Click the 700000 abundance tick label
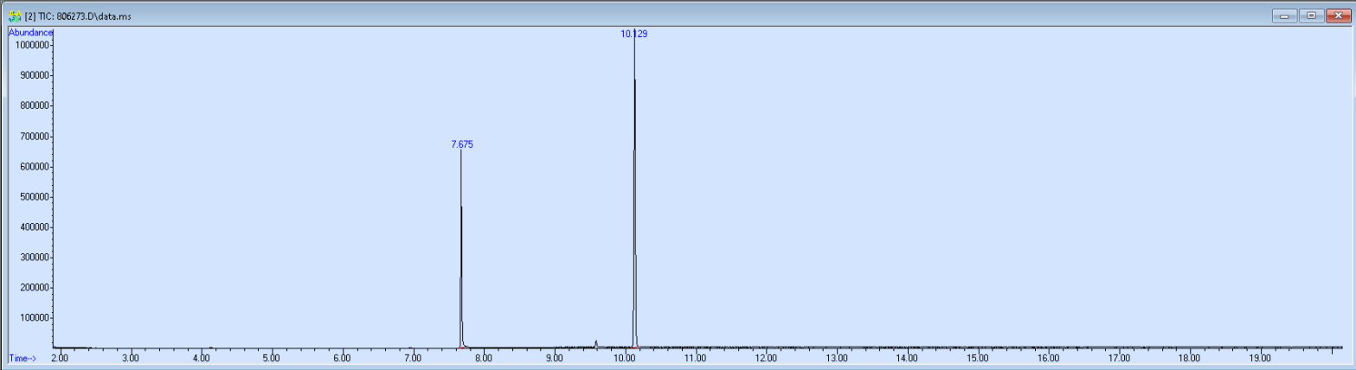1356x370 pixels. (33, 136)
